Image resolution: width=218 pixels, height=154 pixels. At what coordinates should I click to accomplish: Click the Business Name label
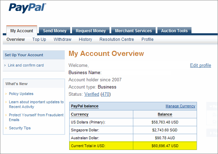(85, 73)
